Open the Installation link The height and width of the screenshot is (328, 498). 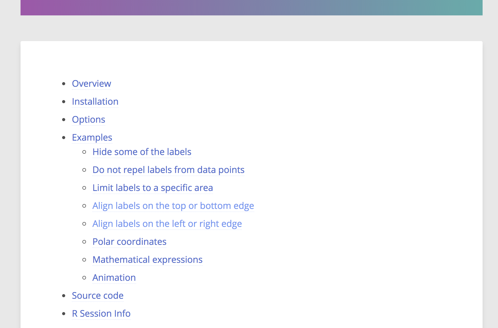point(95,101)
